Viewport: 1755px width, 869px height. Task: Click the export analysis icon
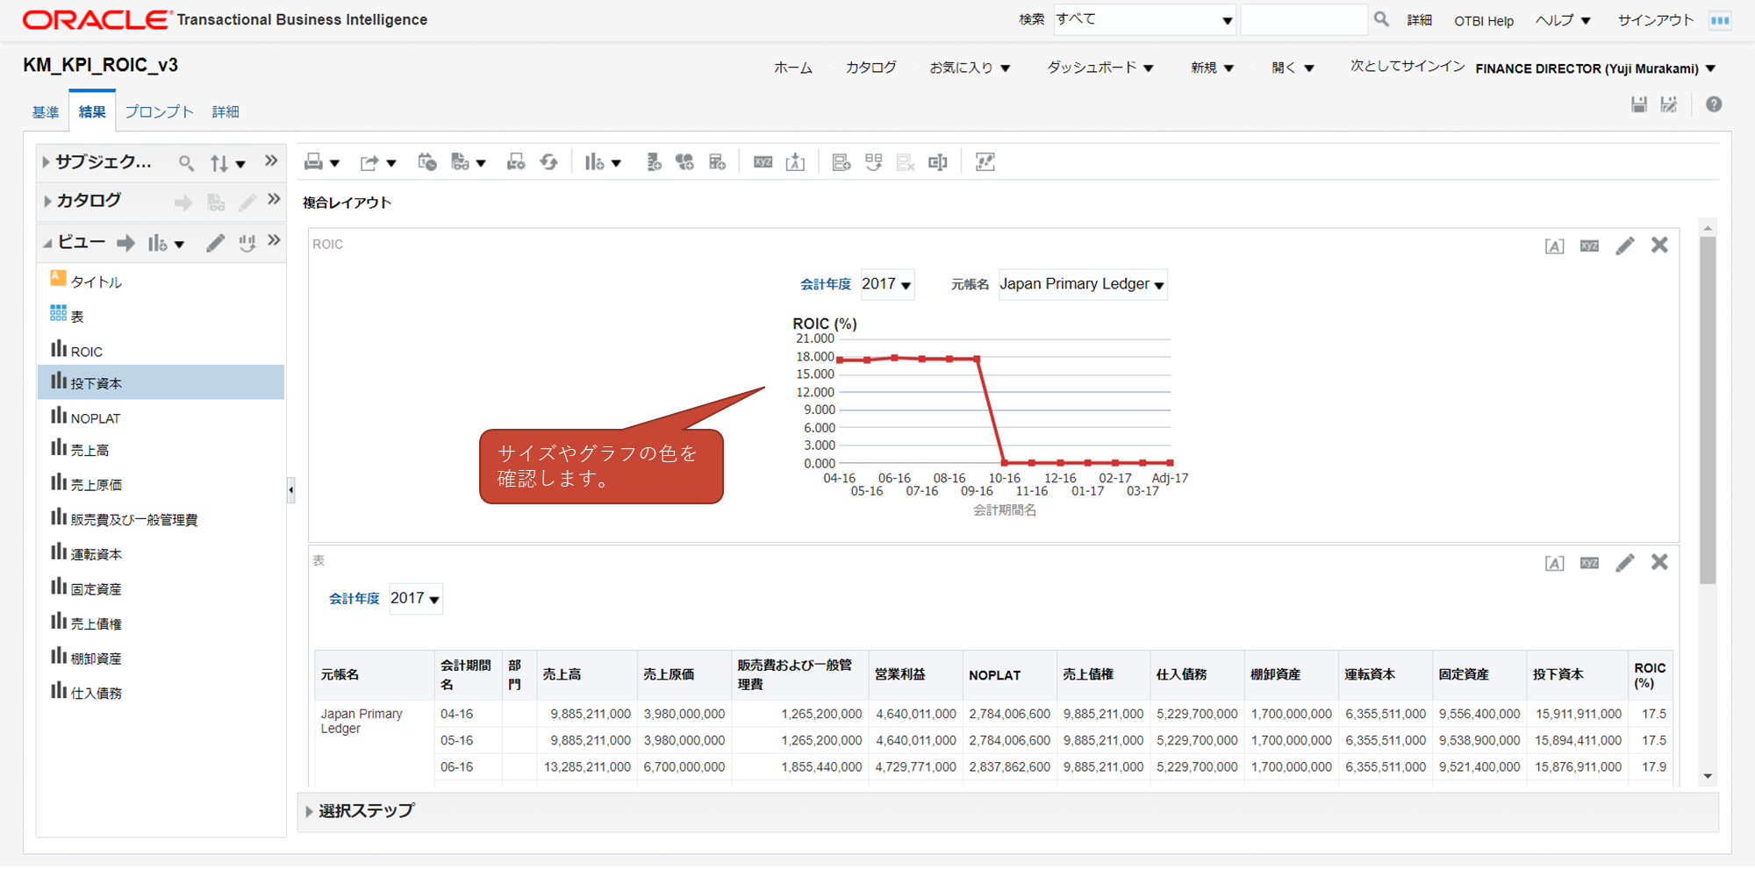coord(369,162)
